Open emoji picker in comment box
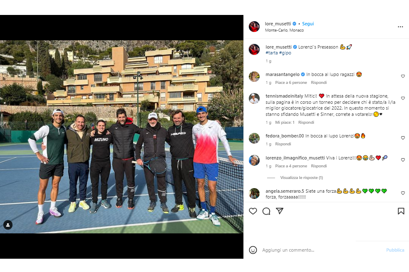The height and width of the screenshot is (272, 409). 253,250
